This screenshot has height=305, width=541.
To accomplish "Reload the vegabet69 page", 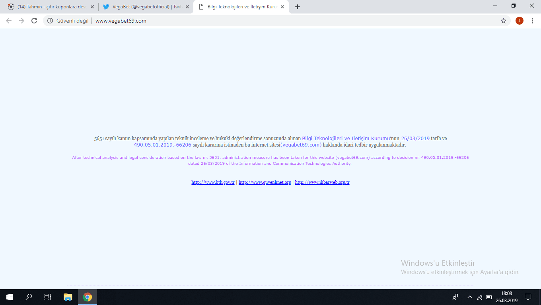I will point(34,21).
